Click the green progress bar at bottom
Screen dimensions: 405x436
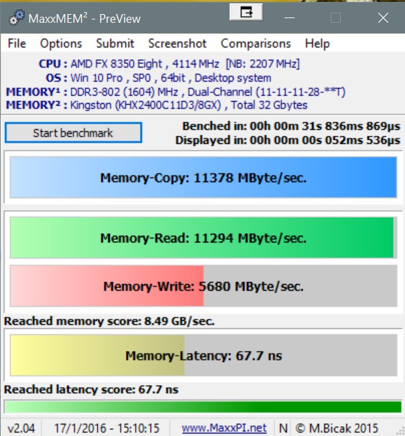[203, 407]
